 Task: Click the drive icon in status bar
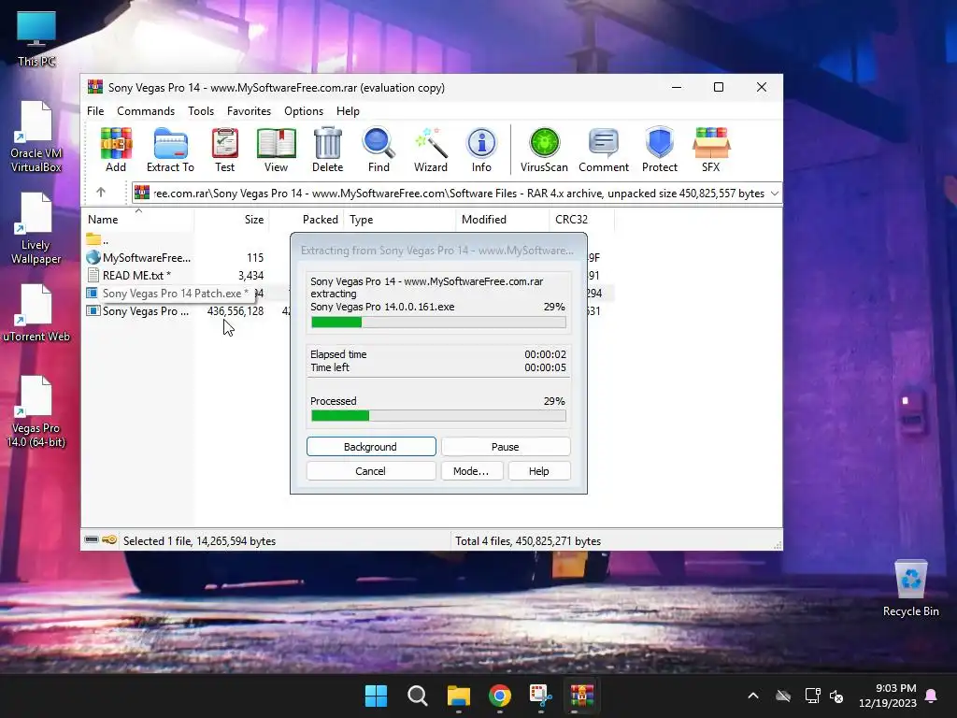click(92, 539)
